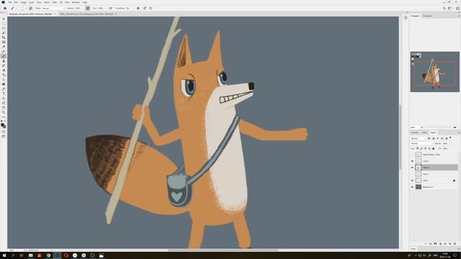The width and height of the screenshot is (461, 259).
Task: Open the brush settings panel icon
Action: tap(30, 8)
